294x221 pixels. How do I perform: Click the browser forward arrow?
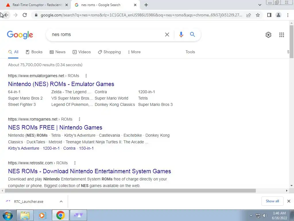[16, 15]
